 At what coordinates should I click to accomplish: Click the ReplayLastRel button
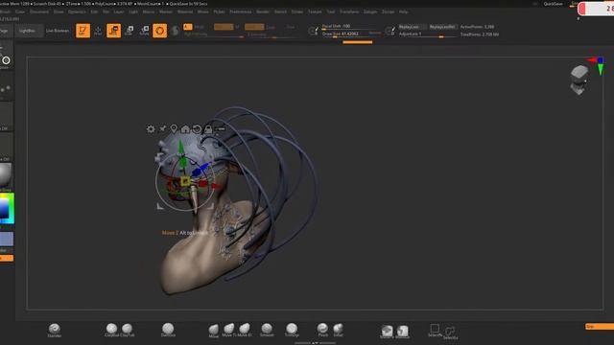coord(442,27)
